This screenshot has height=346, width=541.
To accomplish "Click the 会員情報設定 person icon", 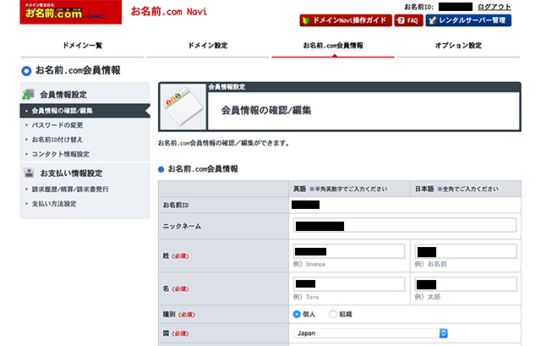I will click(x=29, y=94).
